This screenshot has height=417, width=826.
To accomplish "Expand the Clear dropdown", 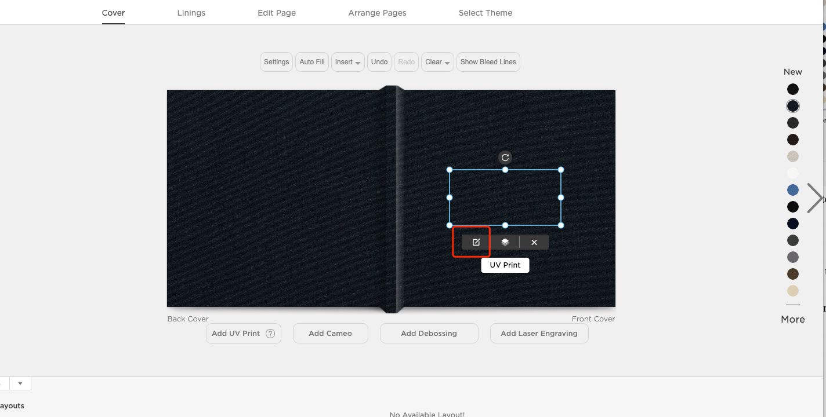I will click(437, 62).
